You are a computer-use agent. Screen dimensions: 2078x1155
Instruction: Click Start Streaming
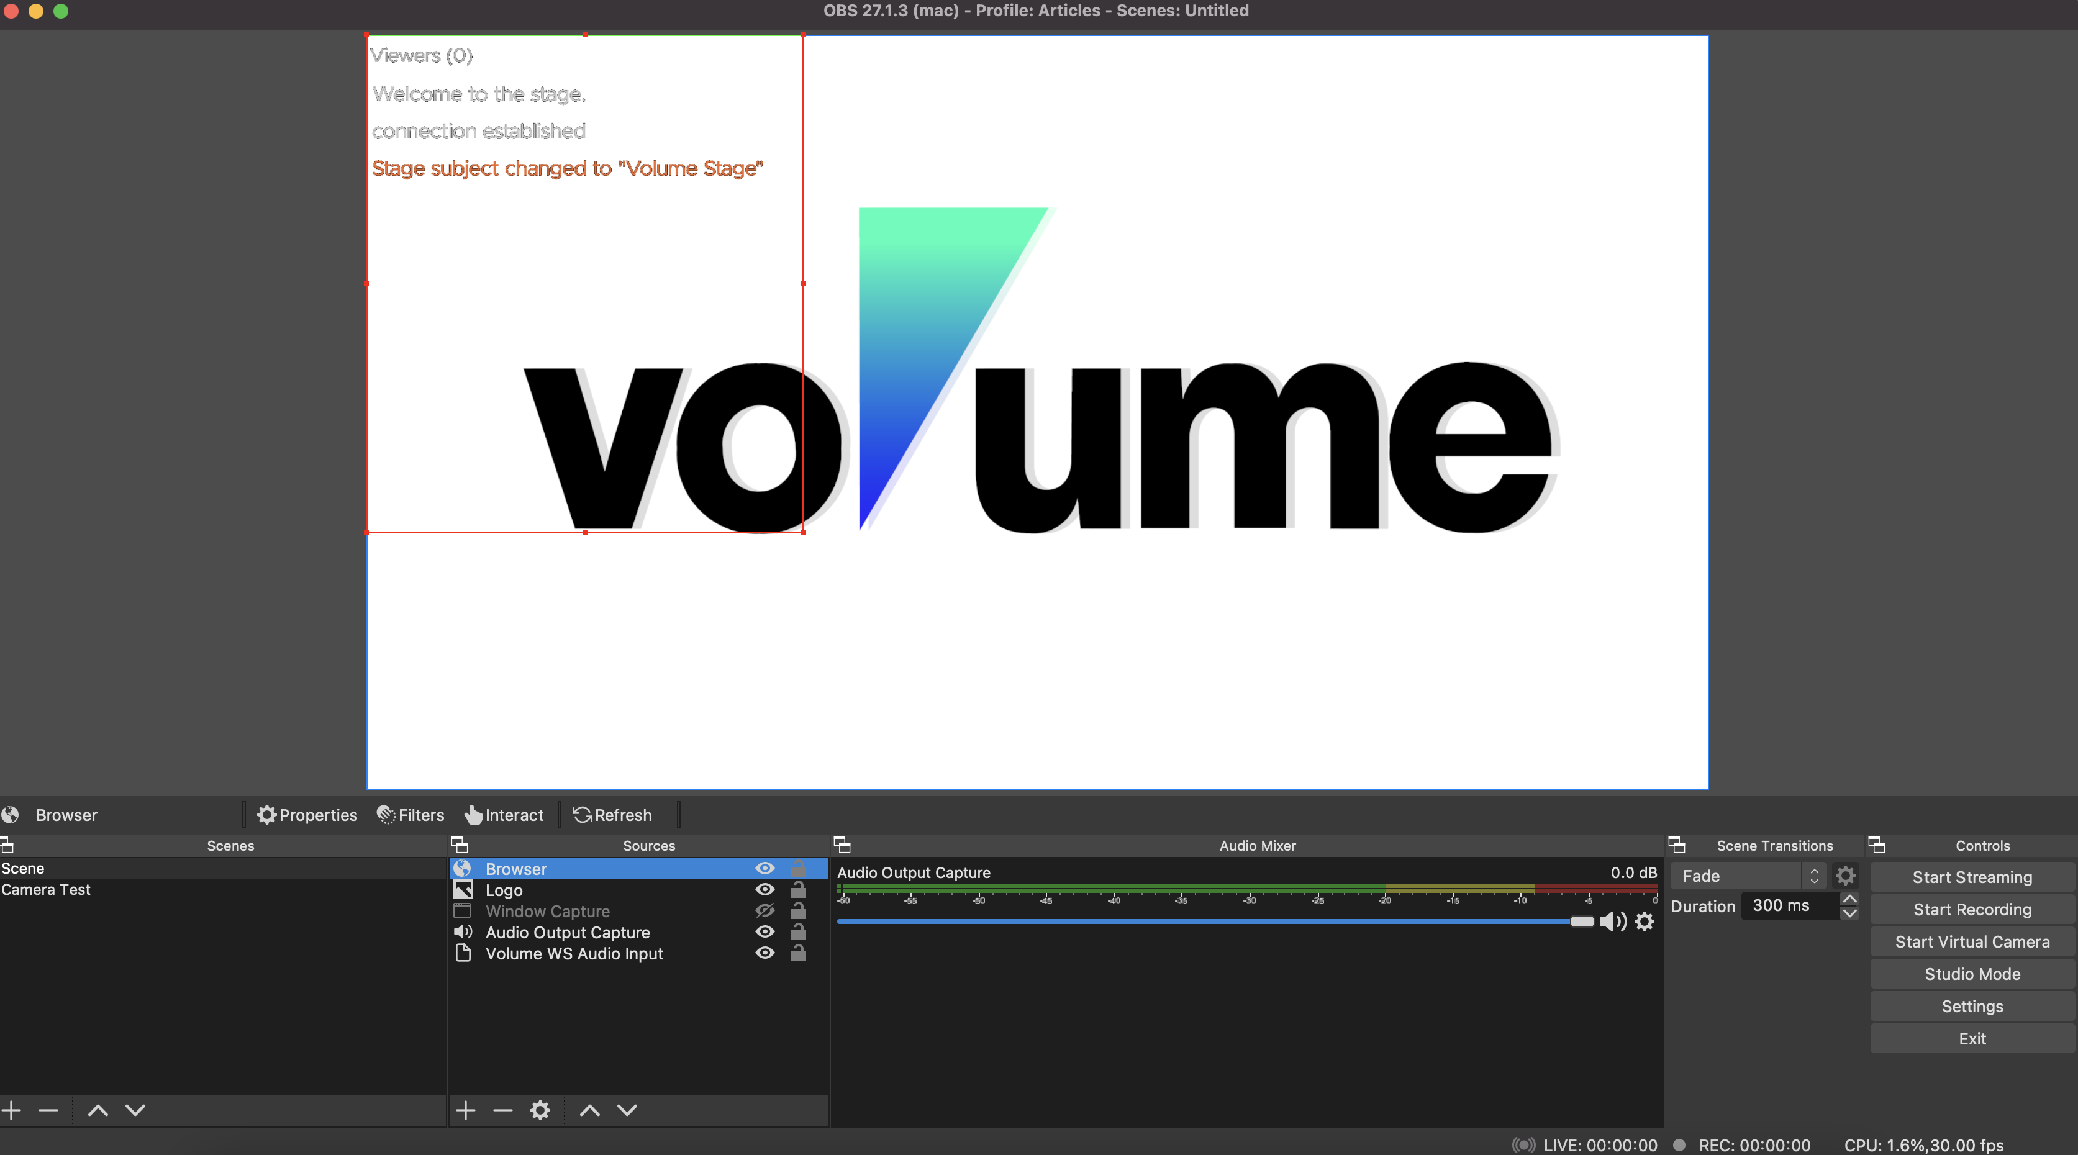click(x=1972, y=877)
